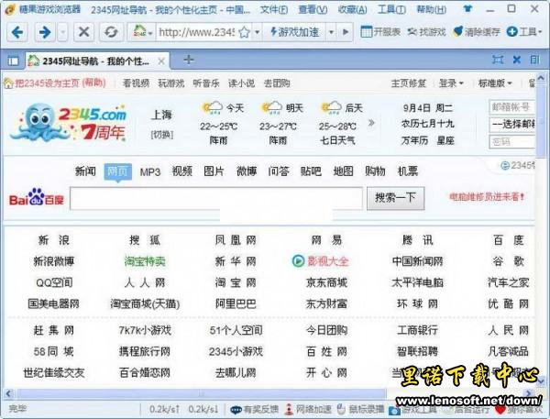Select the 视频 search tab
Viewport: 550px width, 419px height.
[x=181, y=171]
